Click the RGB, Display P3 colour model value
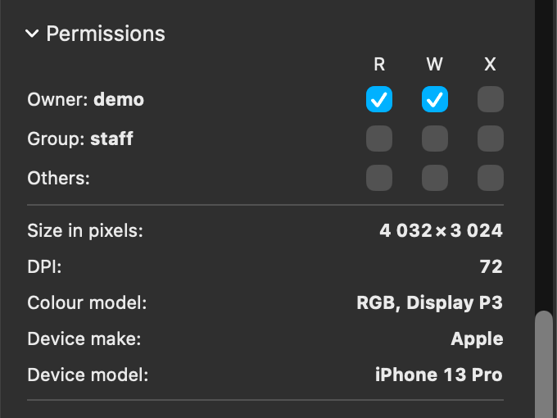557x418 pixels. pos(429,303)
